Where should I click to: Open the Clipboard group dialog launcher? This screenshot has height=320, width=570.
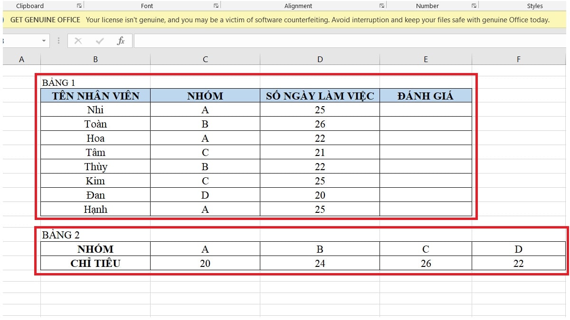79,6
